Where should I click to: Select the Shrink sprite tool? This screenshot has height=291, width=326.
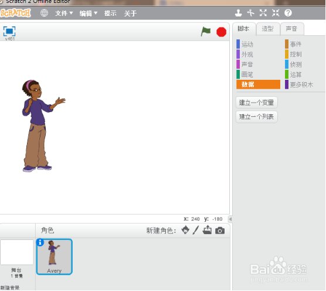pos(276,13)
